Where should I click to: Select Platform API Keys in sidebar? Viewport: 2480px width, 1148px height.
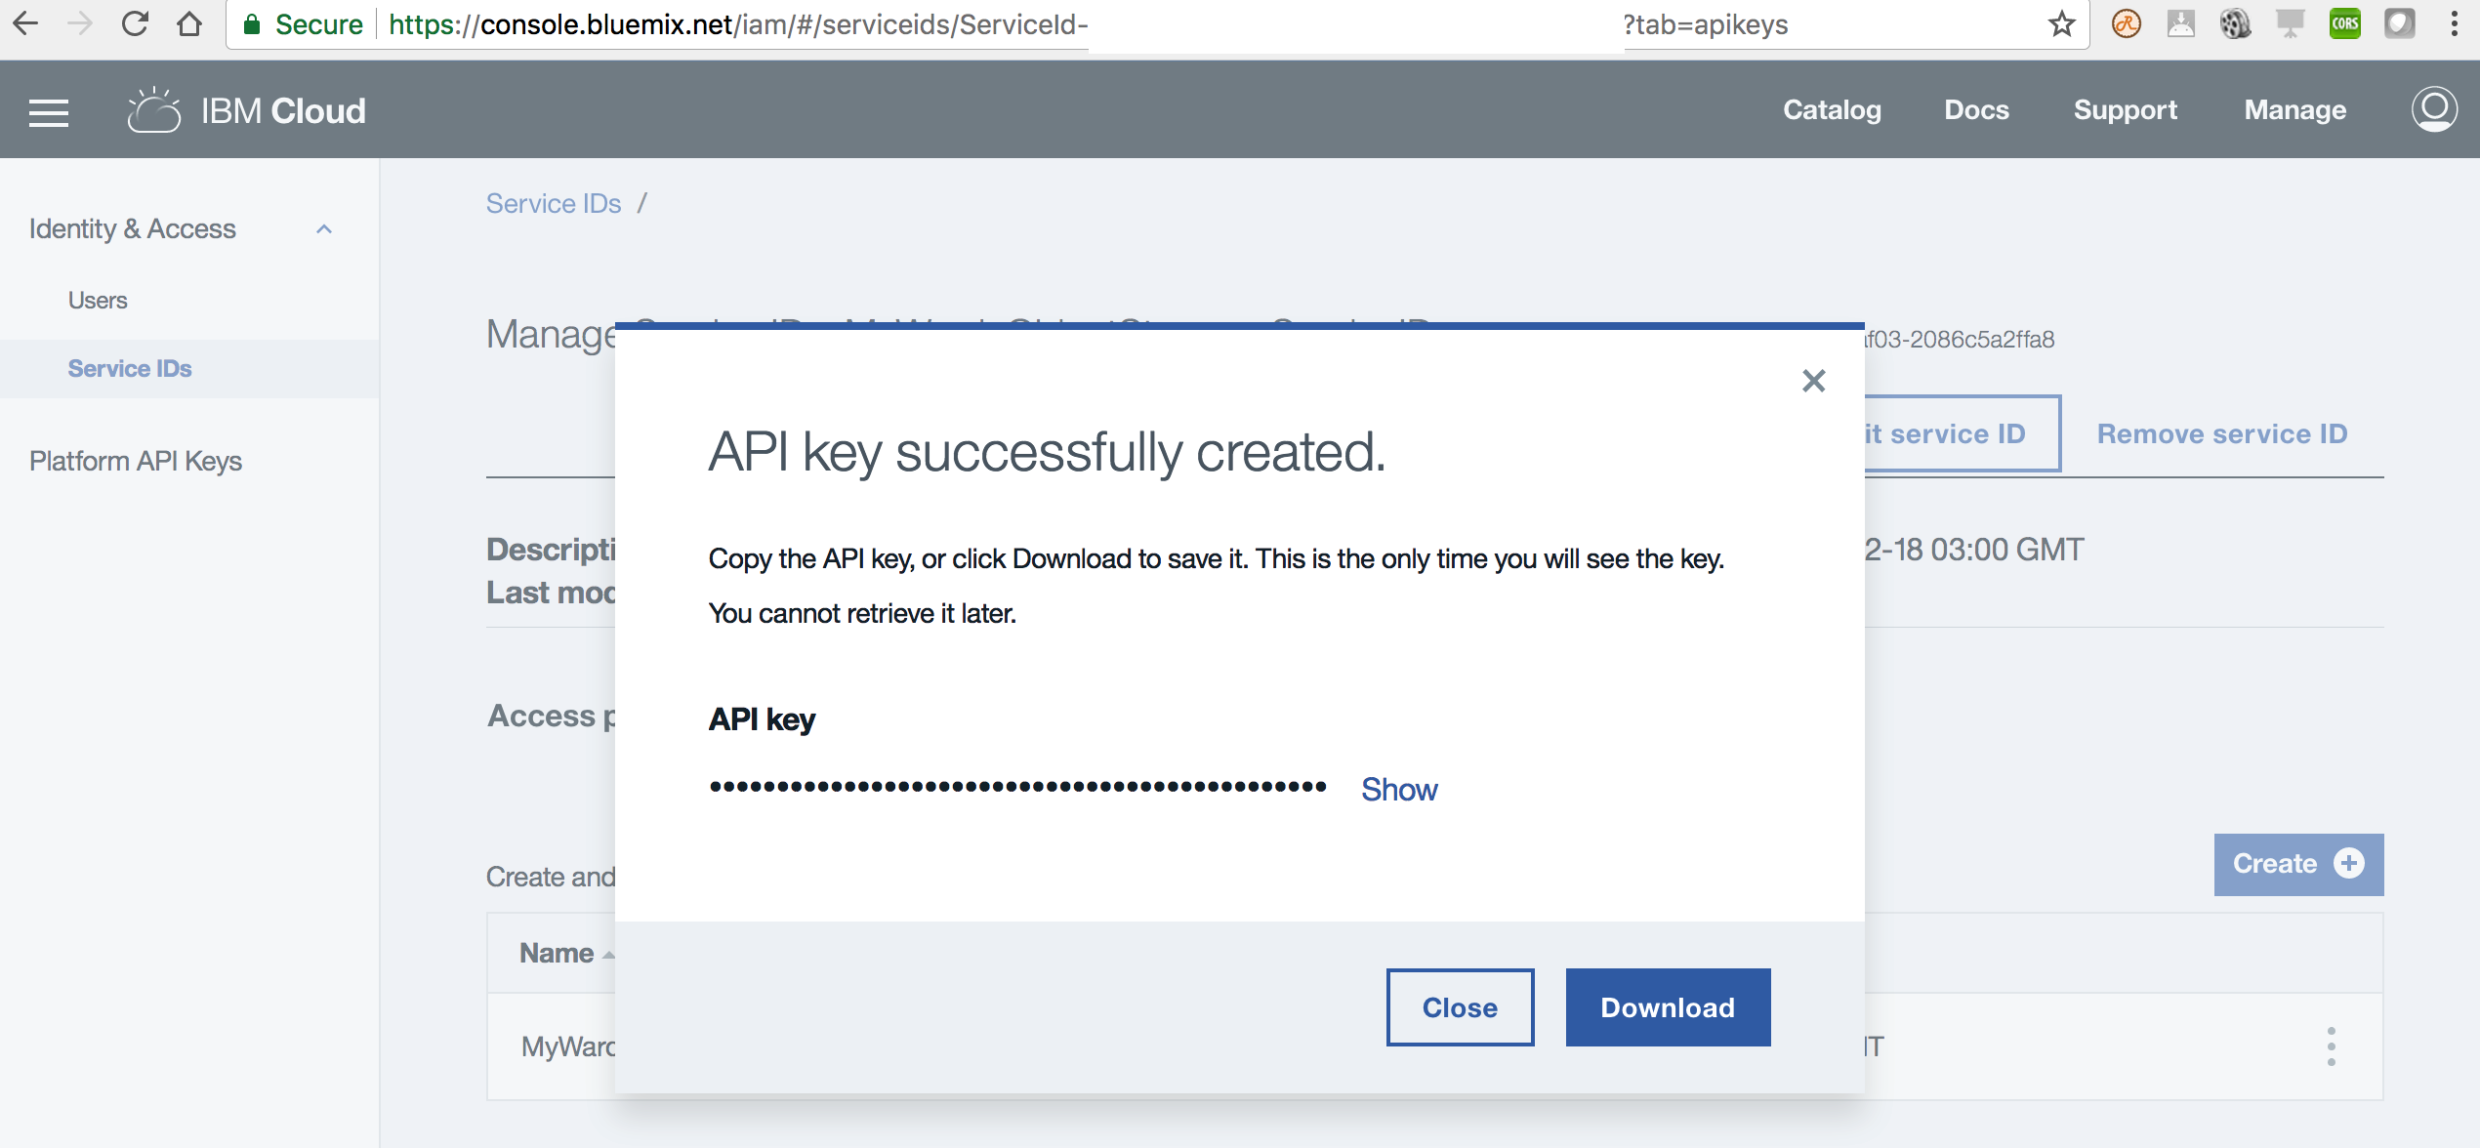[136, 461]
